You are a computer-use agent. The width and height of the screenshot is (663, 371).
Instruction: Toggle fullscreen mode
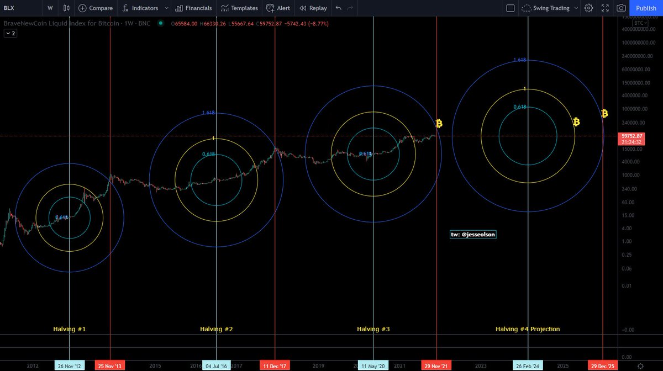[605, 8]
